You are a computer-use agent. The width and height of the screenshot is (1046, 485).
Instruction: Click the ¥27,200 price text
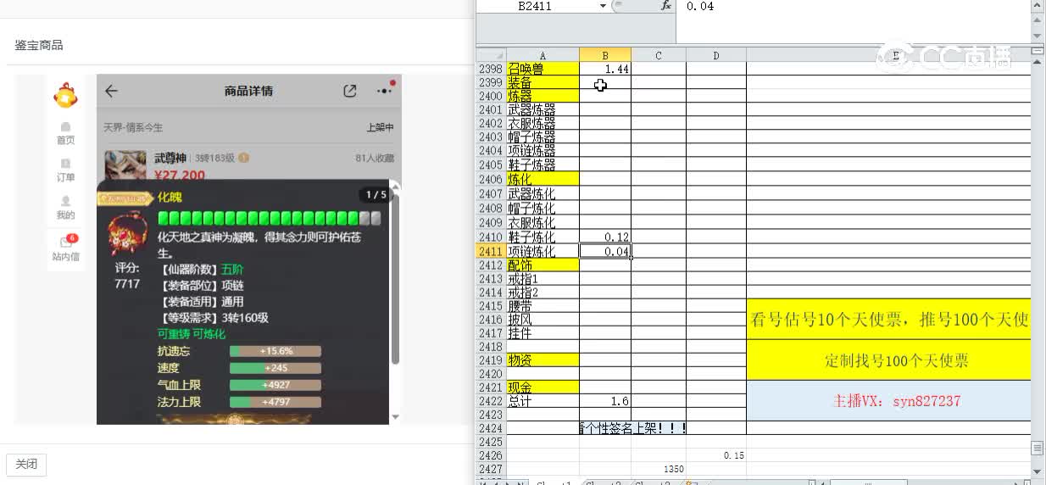pos(180,176)
